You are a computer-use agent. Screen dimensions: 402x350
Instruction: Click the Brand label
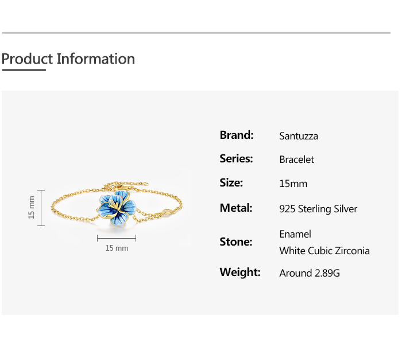pos(237,135)
